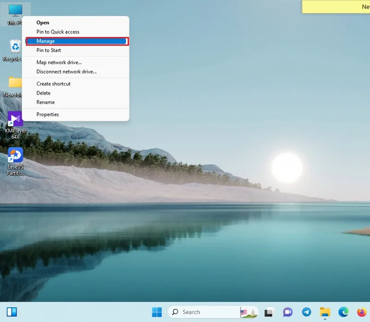Image resolution: width=370 pixels, height=322 pixels.
Task: Select the EaseUS Partition shortcut icon
Action: [15, 161]
